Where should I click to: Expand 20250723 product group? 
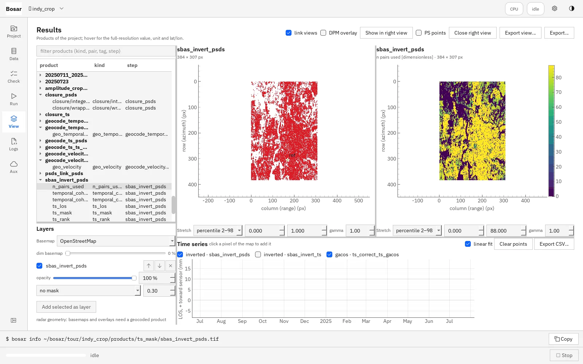(x=40, y=82)
